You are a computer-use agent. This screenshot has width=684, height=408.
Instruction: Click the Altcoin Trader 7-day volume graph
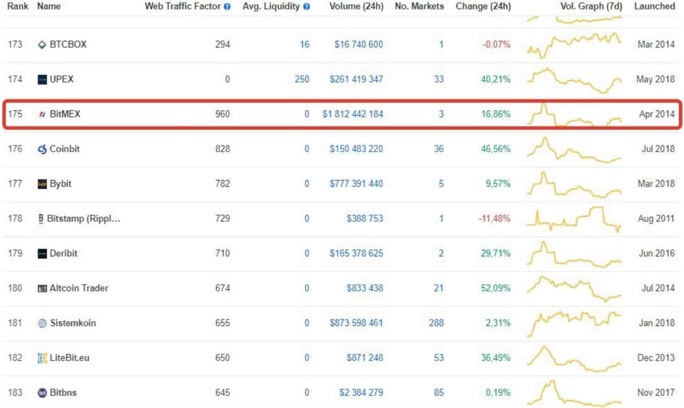pos(574,288)
